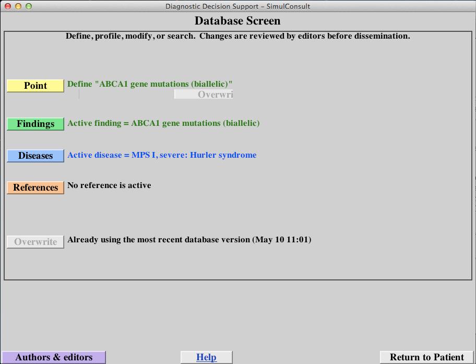Screen dimensions: 476x364
Task: Open the References section
Action: pyautogui.click(x=35, y=187)
